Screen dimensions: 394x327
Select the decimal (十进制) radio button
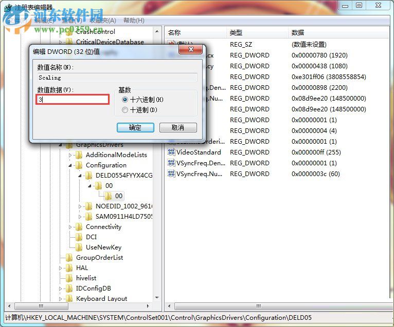point(125,110)
